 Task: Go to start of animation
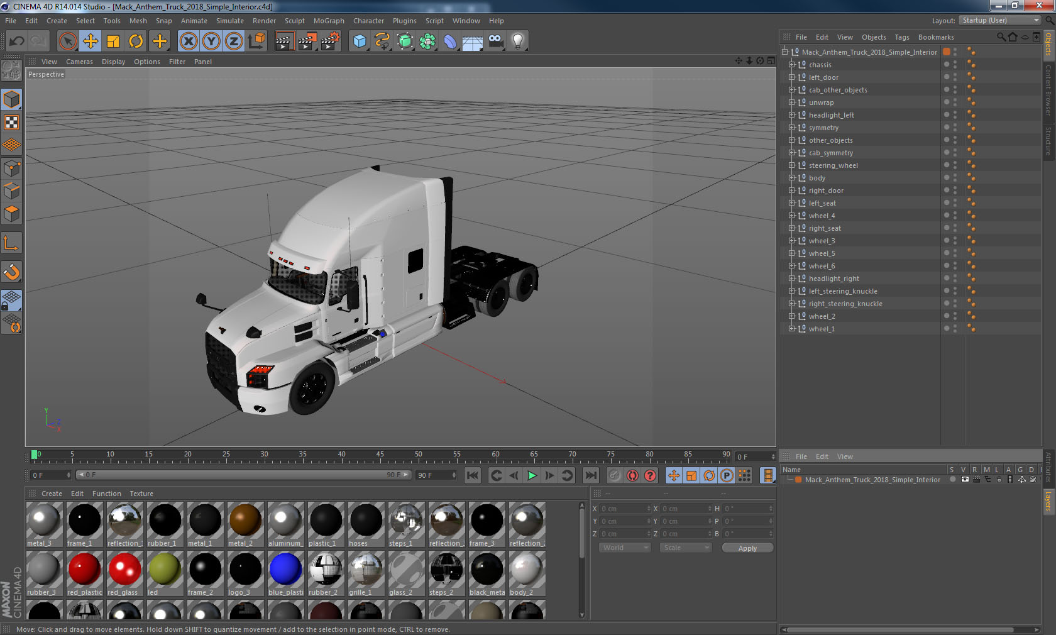(473, 475)
